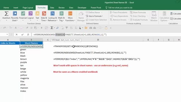Confirm the formula with the checkmark
The height and width of the screenshot is (102, 181).
coord(22,35)
